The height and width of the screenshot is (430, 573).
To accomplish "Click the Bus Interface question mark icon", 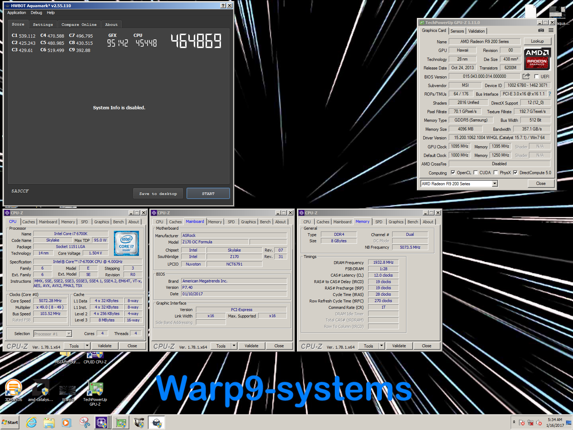I will point(550,94).
